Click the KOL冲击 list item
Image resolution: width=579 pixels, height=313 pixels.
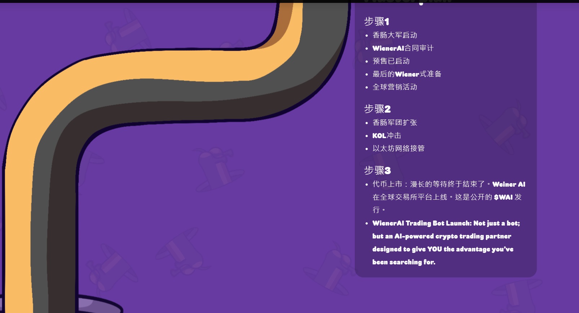tap(387, 136)
